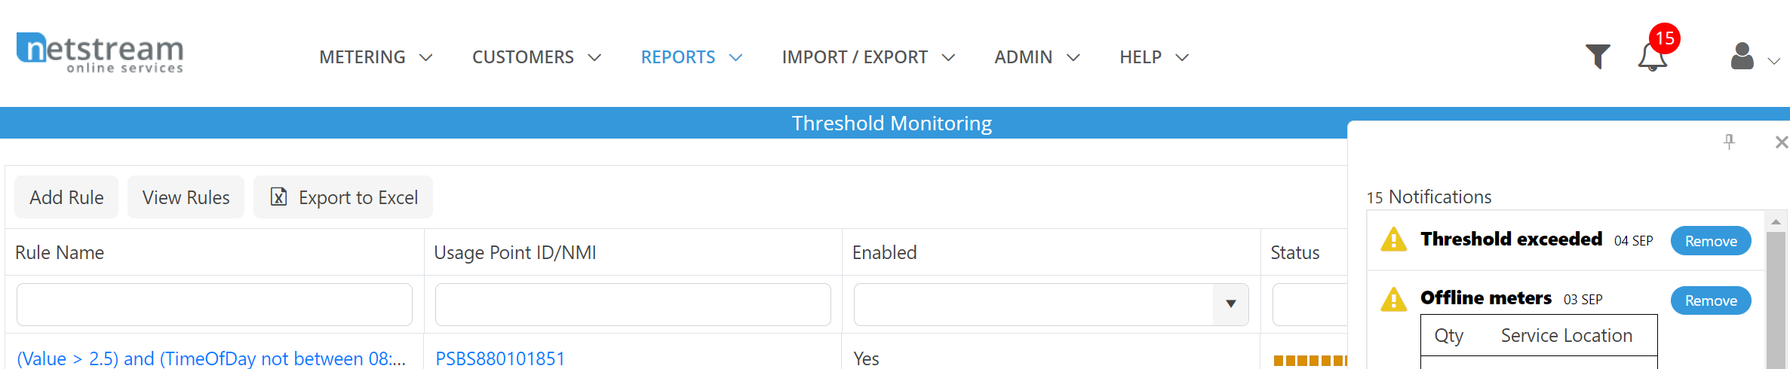This screenshot has height=369, width=1790.
Task: Click the user account profile icon
Action: [1742, 56]
